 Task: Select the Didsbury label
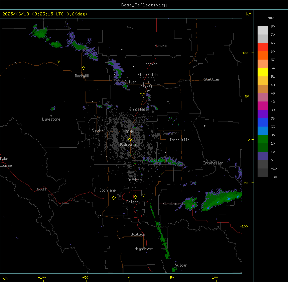tap(128, 144)
